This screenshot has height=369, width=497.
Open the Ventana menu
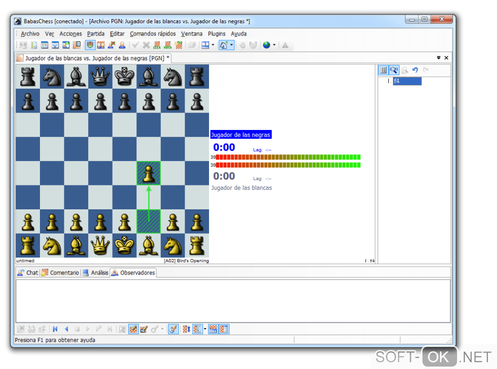(192, 34)
